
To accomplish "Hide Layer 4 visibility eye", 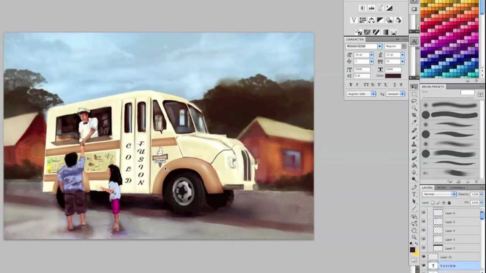I will (x=424, y=231).
